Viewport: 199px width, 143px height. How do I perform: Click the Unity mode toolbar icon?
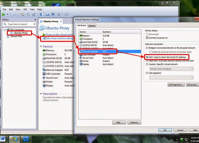click(x=59, y=15)
